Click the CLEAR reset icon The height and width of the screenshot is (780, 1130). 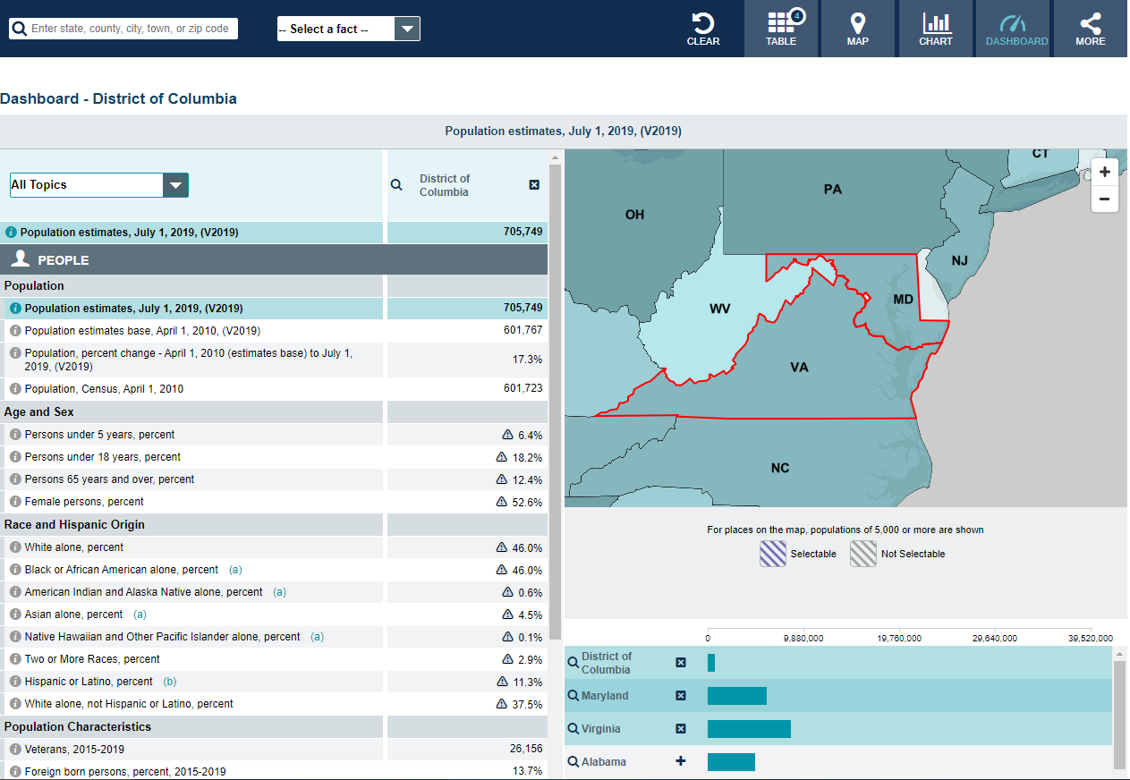pos(703,29)
